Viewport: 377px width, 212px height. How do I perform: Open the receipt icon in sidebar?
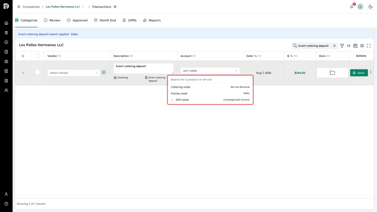pos(6,71)
